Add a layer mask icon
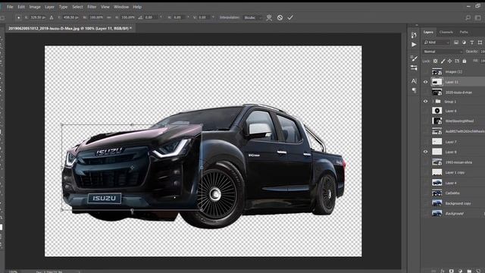Viewport: 485px width, 273px height. pyautogui.click(x=452, y=271)
